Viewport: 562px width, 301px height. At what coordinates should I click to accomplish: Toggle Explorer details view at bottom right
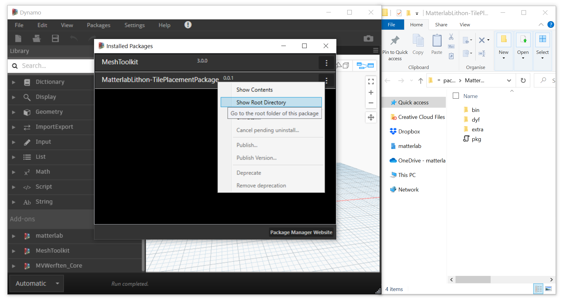[x=538, y=289]
